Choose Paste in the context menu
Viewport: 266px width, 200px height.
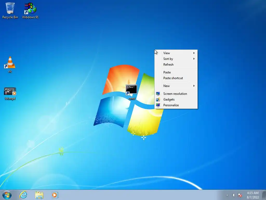pos(176,72)
